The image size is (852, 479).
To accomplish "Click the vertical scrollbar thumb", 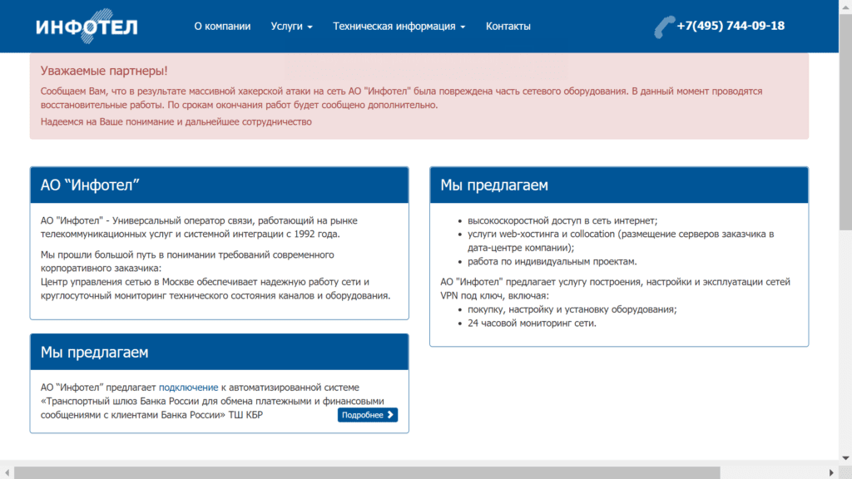I will tap(845, 116).
